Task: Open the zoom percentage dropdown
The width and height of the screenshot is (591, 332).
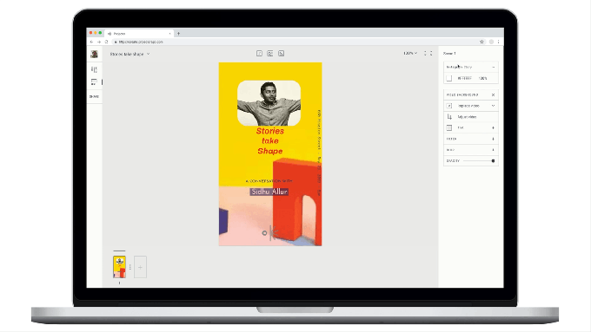Action: 410,54
